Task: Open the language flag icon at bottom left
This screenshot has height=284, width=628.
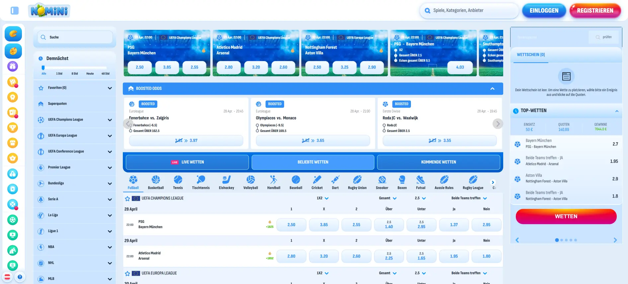Action: pyautogui.click(x=7, y=277)
